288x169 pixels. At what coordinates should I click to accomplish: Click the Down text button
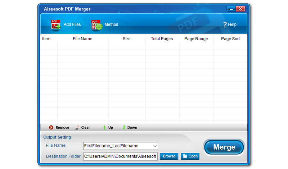132,128
